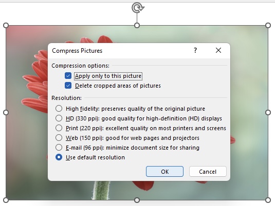Image resolution: width=275 pixels, height=206 pixels.
Task: Select Use default resolution option
Action: click(59, 157)
